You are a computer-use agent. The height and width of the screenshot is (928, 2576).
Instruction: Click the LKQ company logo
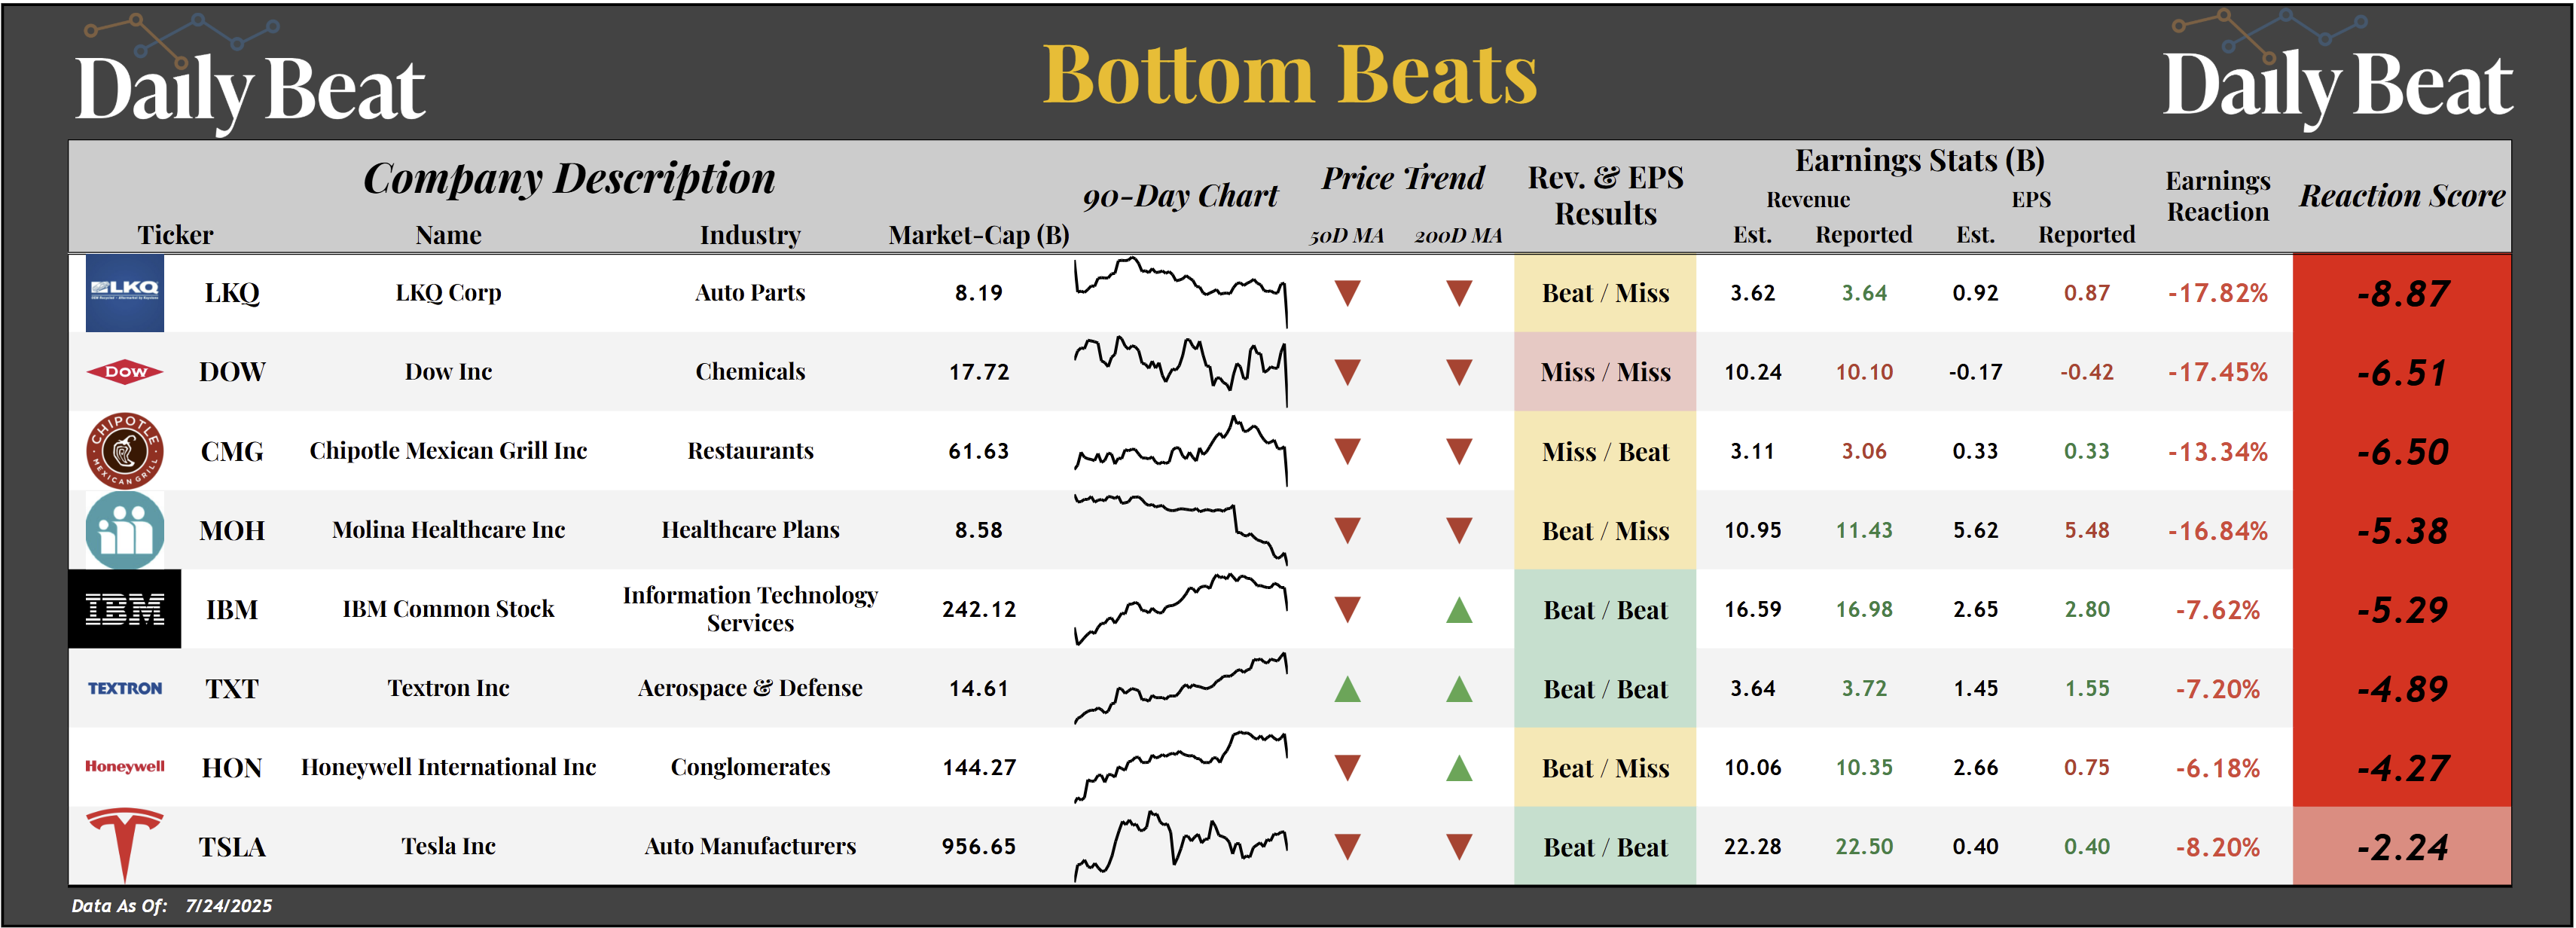[124, 293]
